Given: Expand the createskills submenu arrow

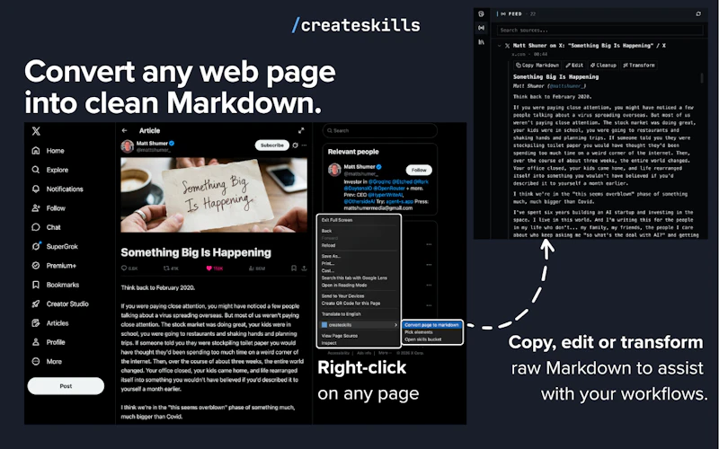Looking at the screenshot, I should pos(395,325).
